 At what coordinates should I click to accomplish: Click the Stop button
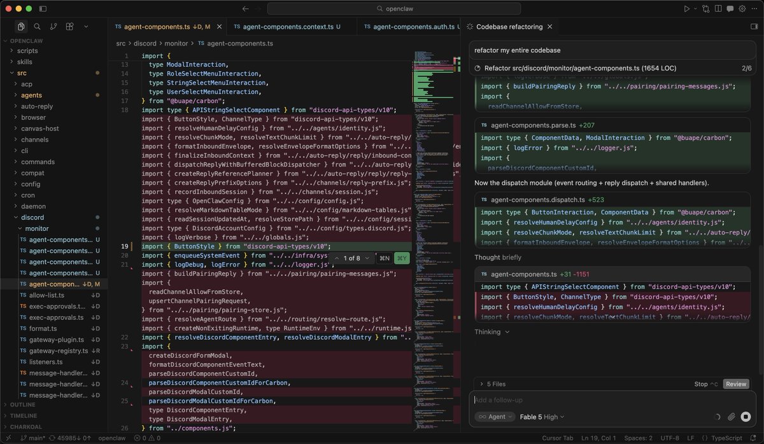[705, 384]
